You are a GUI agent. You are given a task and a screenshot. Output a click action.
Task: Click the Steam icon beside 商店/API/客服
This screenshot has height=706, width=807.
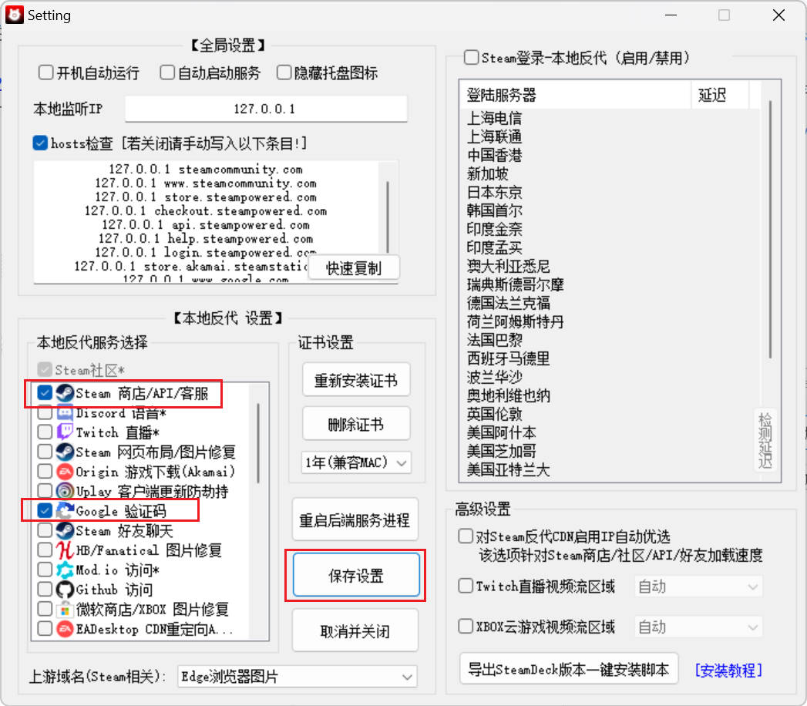(65, 393)
